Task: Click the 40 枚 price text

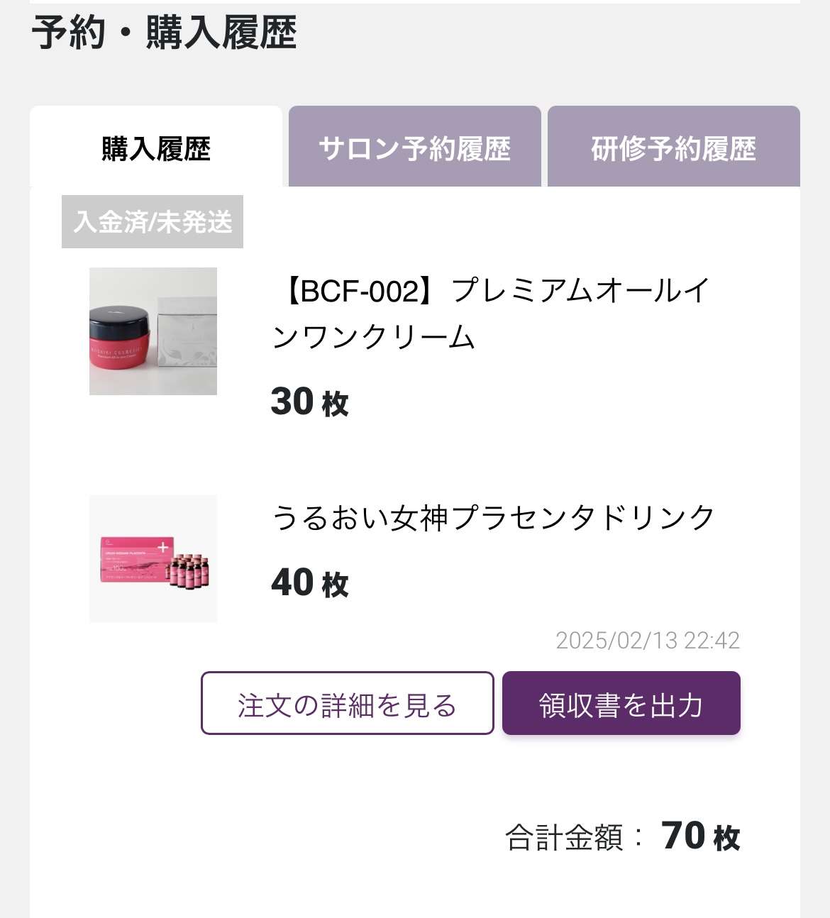Action: point(310,582)
